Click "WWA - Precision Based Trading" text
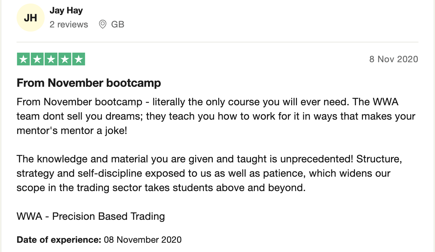This screenshot has height=252, width=435. tap(91, 216)
